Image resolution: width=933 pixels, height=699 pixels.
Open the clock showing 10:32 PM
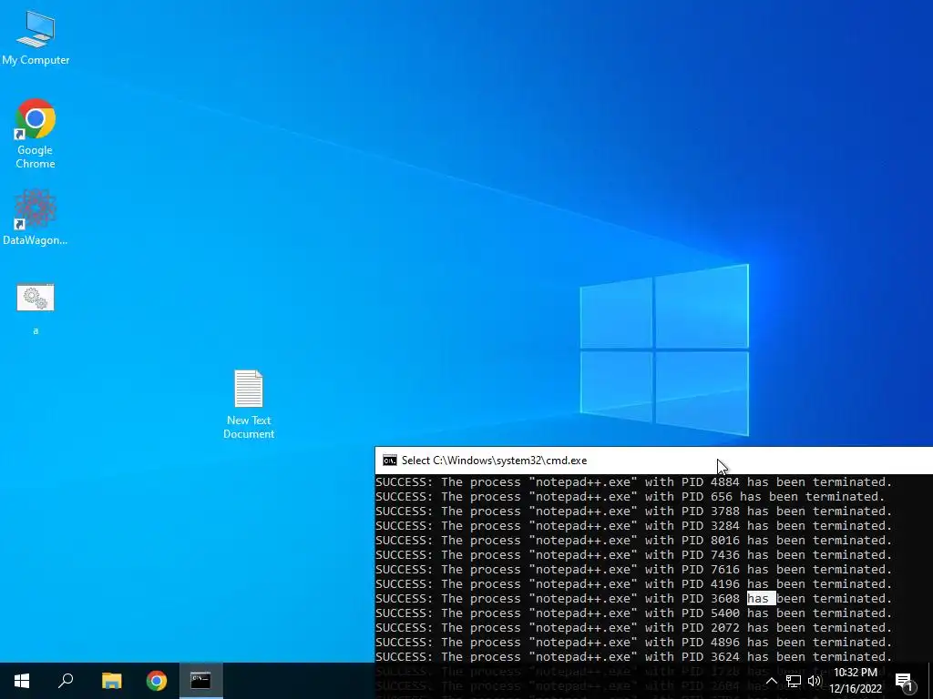click(856, 681)
